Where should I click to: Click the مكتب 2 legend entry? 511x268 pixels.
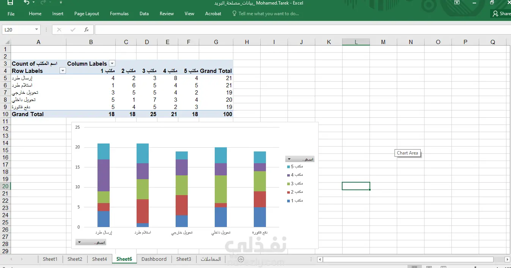295,192
